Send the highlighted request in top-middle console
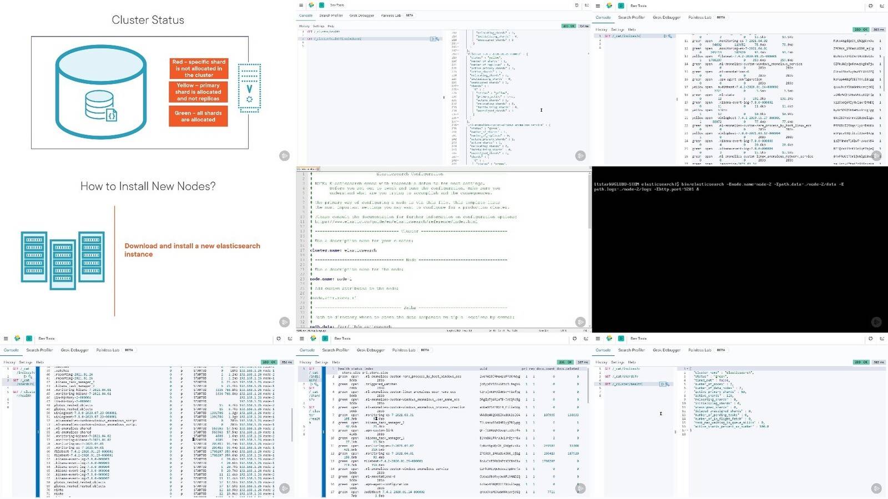This screenshot has height=499, width=888. pos(433,39)
